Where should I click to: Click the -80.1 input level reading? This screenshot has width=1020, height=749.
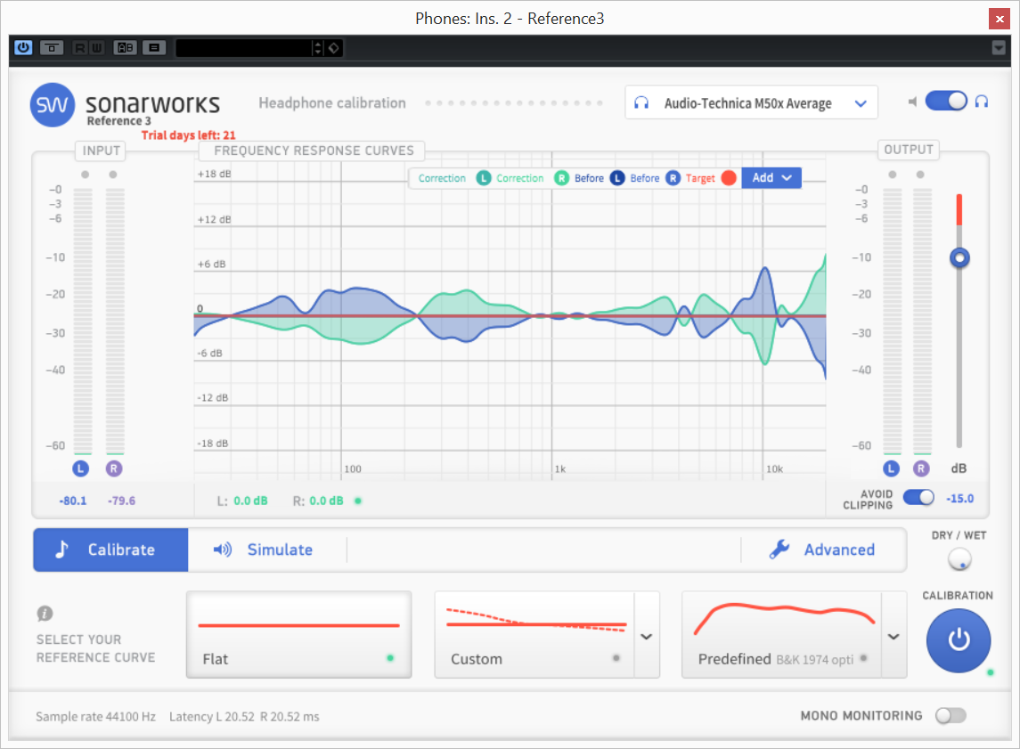click(x=73, y=501)
